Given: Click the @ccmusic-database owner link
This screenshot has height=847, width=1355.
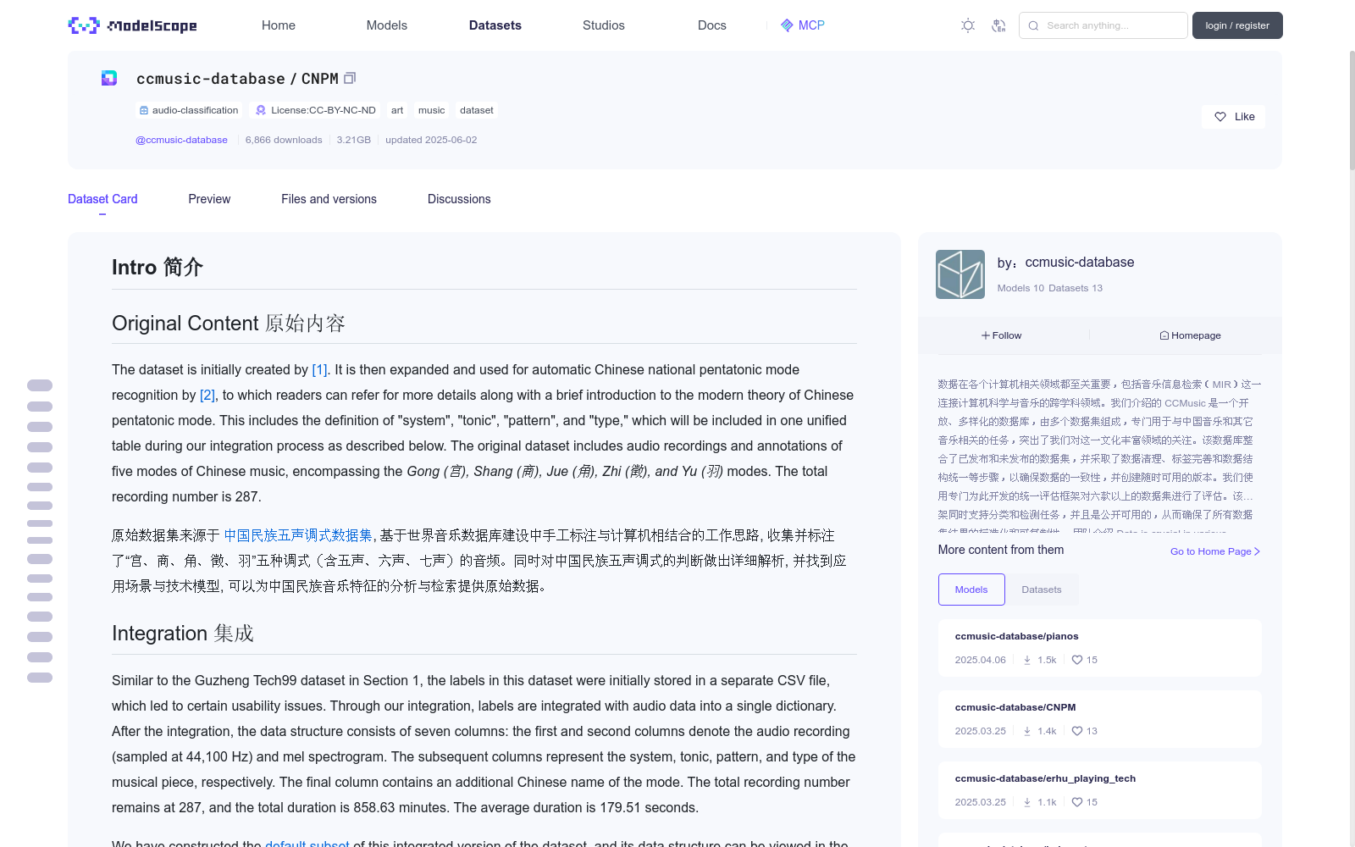Looking at the screenshot, I should (x=181, y=140).
